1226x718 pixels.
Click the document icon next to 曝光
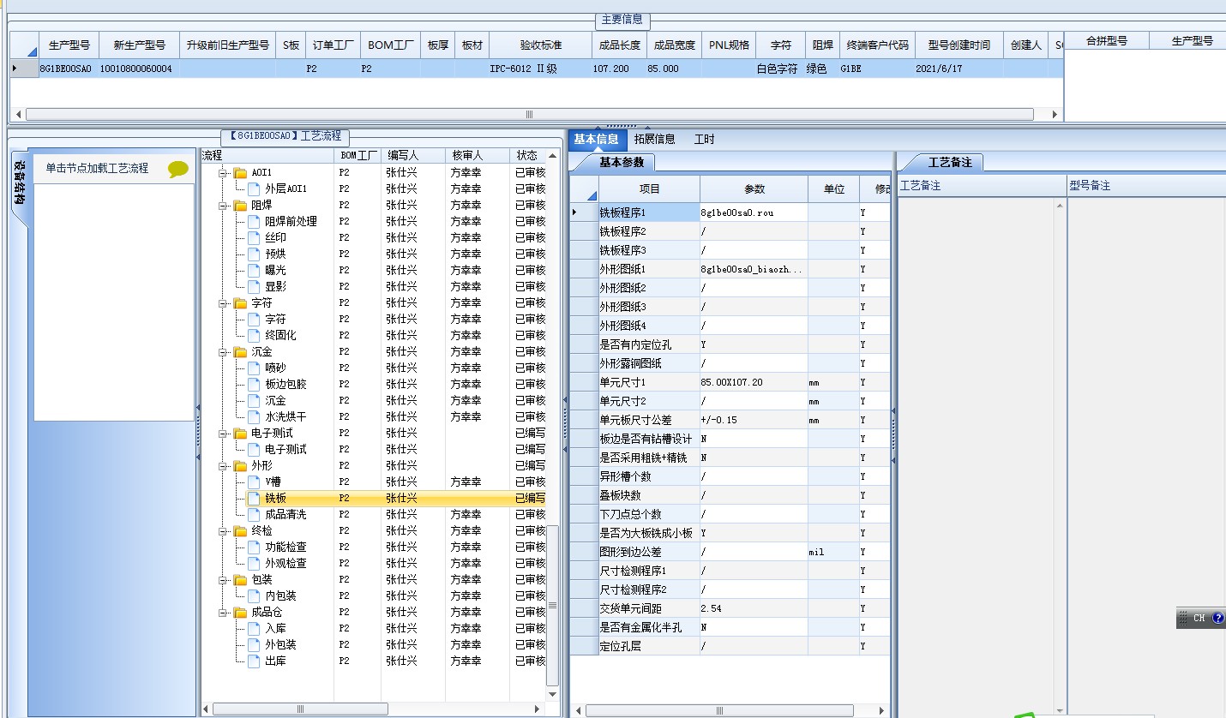[x=254, y=270]
